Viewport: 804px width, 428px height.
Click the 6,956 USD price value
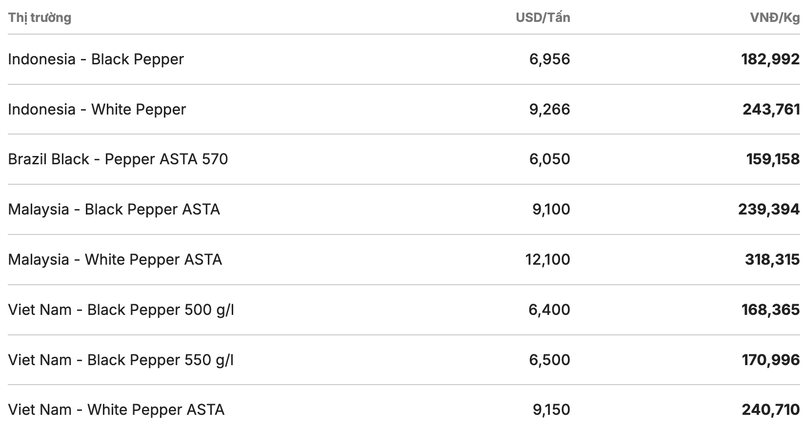pos(549,59)
